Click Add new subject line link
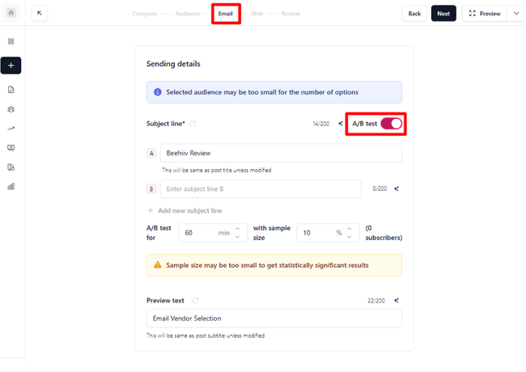The height and width of the screenshot is (372, 526). click(x=185, y=210)
